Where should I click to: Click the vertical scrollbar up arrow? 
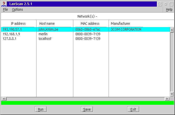coord(172,30)
